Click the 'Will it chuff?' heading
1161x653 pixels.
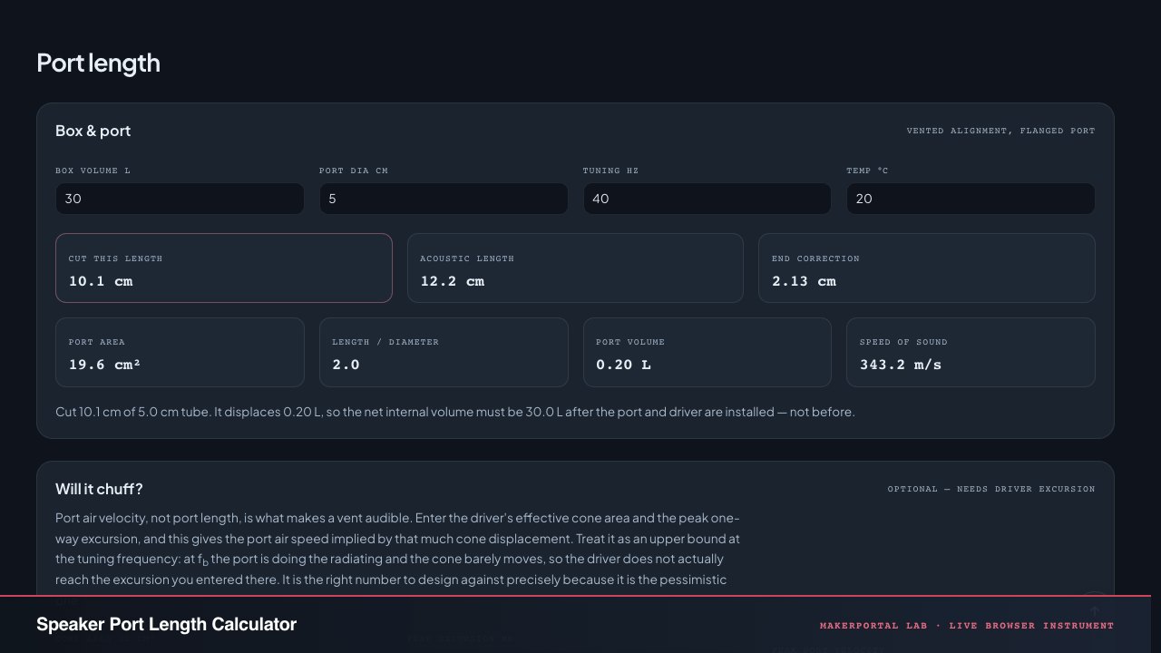coord(99,489)
